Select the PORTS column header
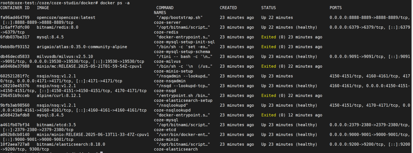The width and height of the screenshot is (413, 153). click(336, 8)
